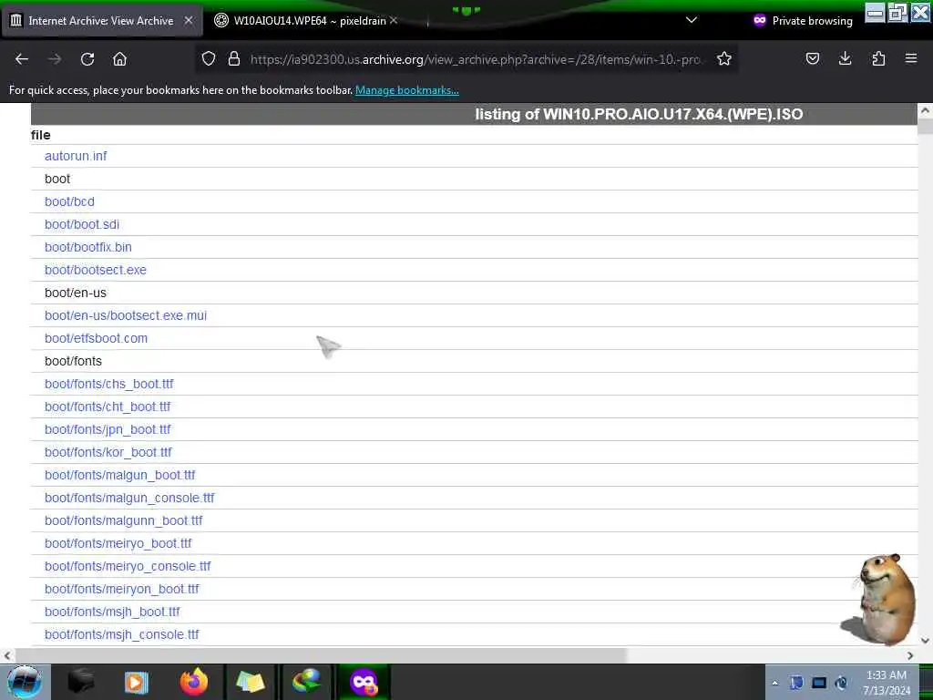Open boot/en-us/bootsect.exe.mui link
The image size is (933, 700).
(126, 315)
